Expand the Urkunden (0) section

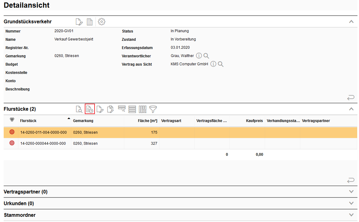(x=351, y=203)
